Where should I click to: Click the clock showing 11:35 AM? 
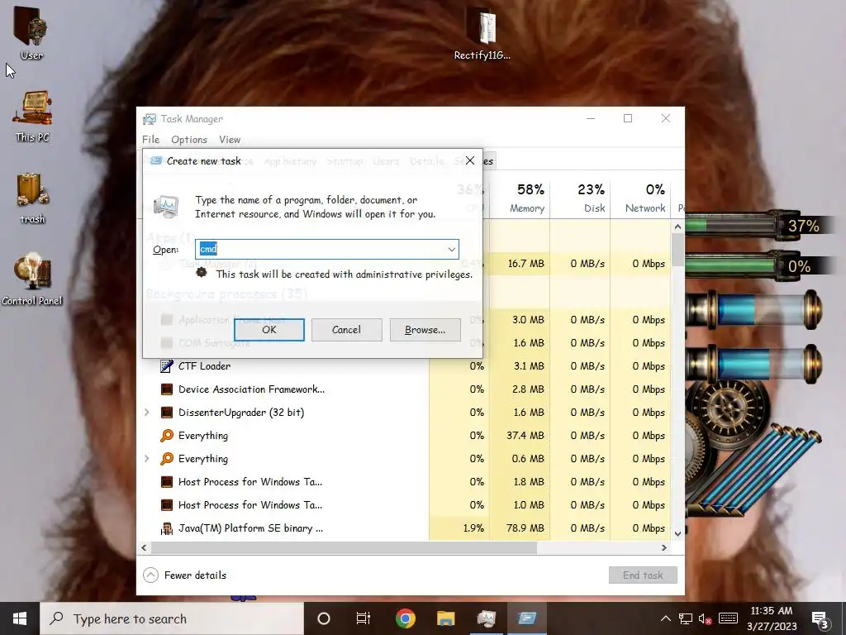click(x=772, y=611)
